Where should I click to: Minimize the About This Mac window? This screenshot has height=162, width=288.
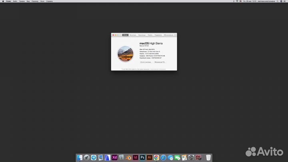click(116, 35)
